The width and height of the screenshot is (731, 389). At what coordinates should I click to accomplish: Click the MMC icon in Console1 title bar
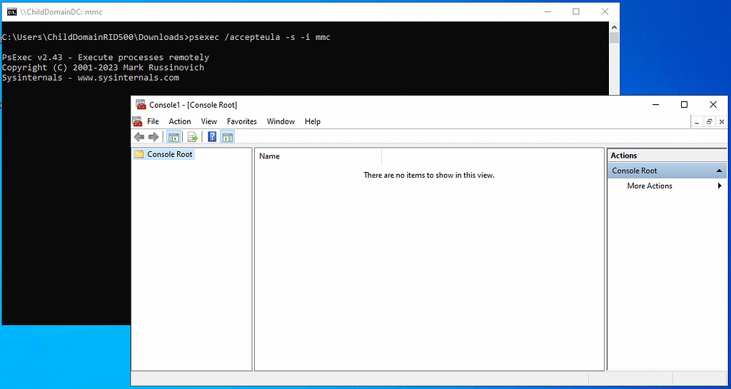click(x=139, y=105)
